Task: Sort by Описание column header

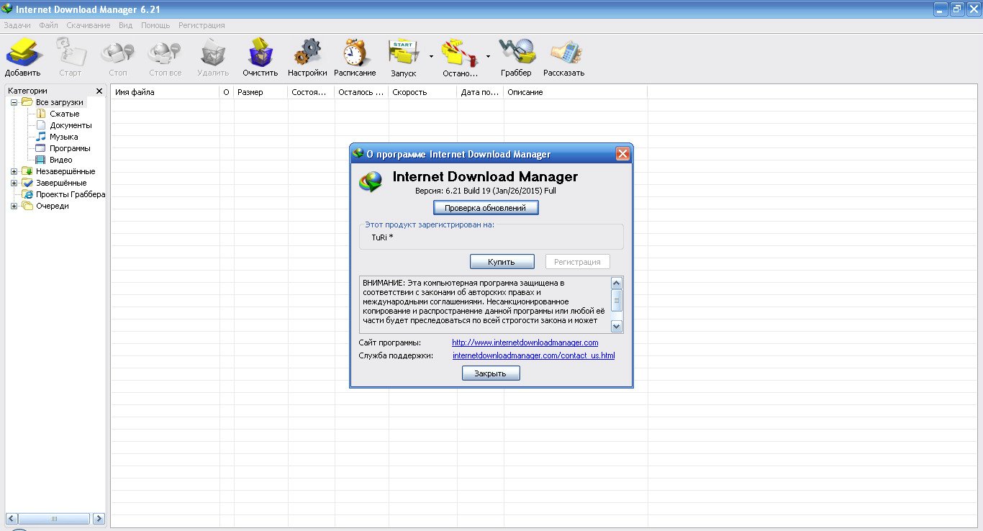Action: 575,92
